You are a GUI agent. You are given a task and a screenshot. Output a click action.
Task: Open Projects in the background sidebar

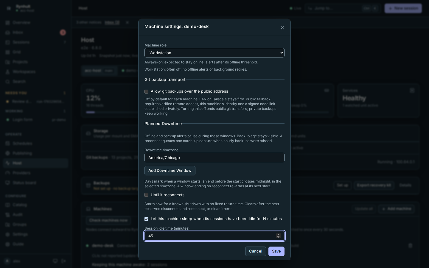pos(36,62)
